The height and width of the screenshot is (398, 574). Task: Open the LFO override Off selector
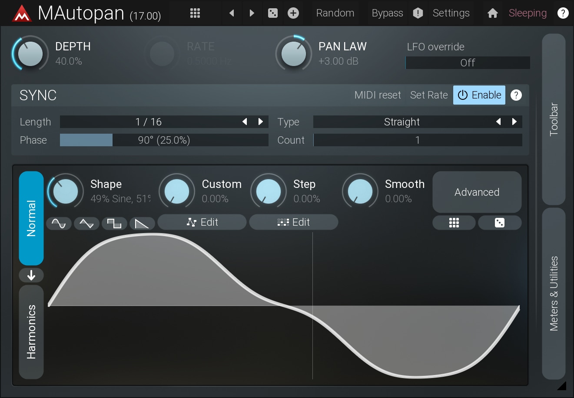click(468, 63)
